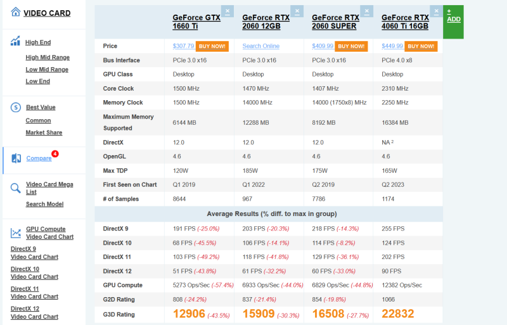Click the green ADD button
The height and width of the screenshot is (325, 507).
pyautogui.click(x=453, y=22)
